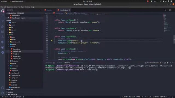Open the editor More Actions ellipsis

click(x=173, y=10)
